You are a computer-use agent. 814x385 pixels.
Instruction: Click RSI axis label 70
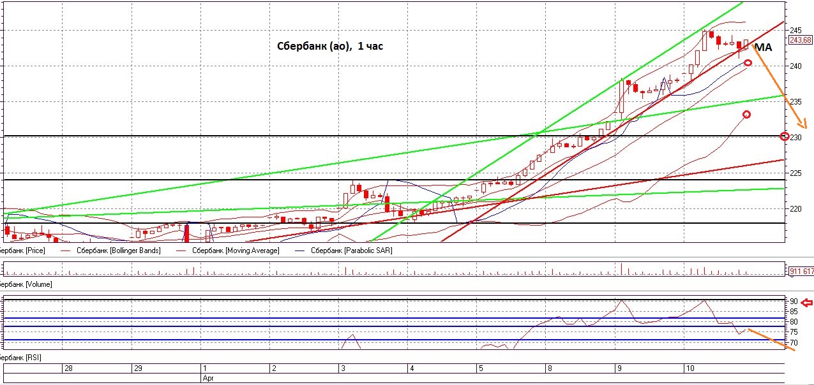tap(794, 343)
